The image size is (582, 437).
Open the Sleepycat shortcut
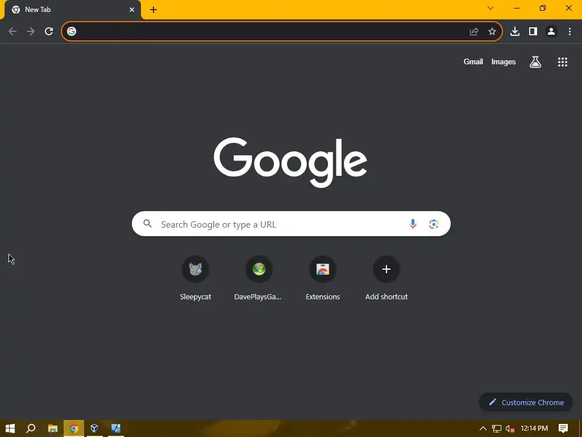point(196,278)
